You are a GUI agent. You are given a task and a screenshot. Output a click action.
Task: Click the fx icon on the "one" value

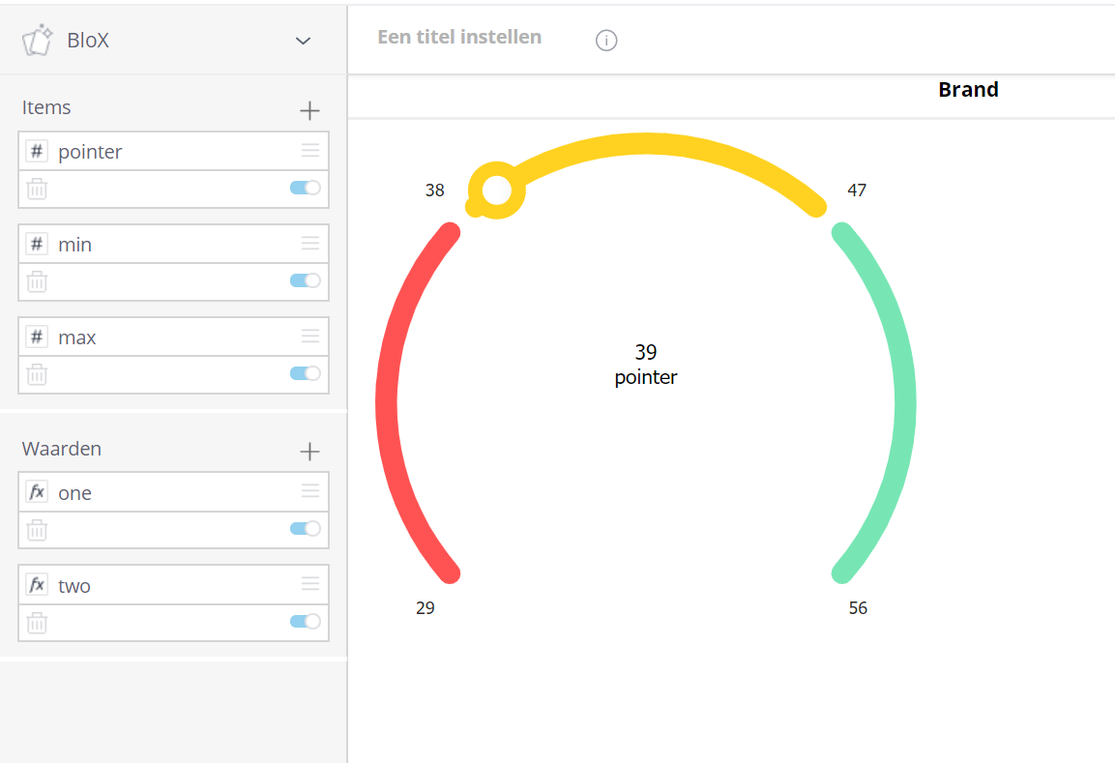tap(37, 491)
